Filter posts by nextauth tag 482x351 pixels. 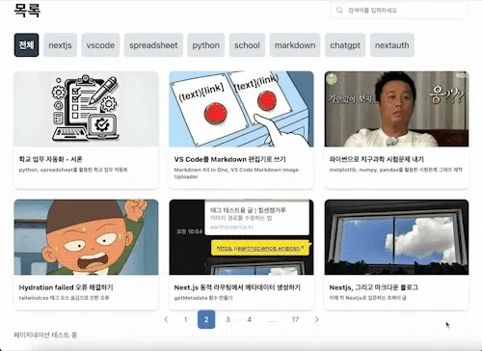tap(392, 45)
